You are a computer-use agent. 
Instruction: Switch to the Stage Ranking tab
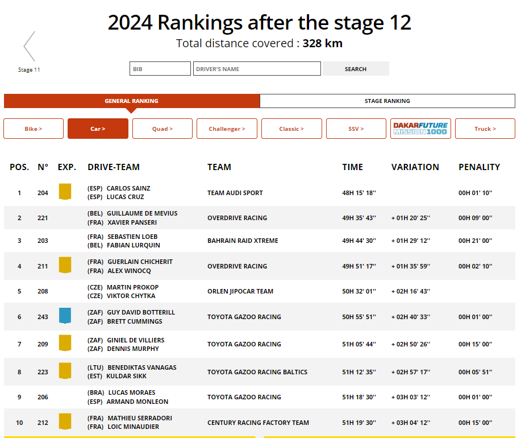387,101
